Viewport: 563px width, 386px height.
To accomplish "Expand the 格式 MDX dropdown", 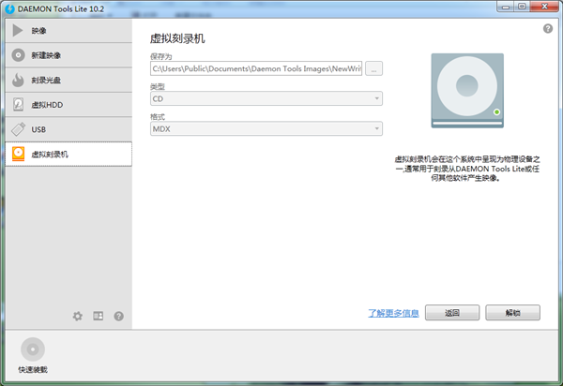I will pyautogui.click(x=266, y=128).
